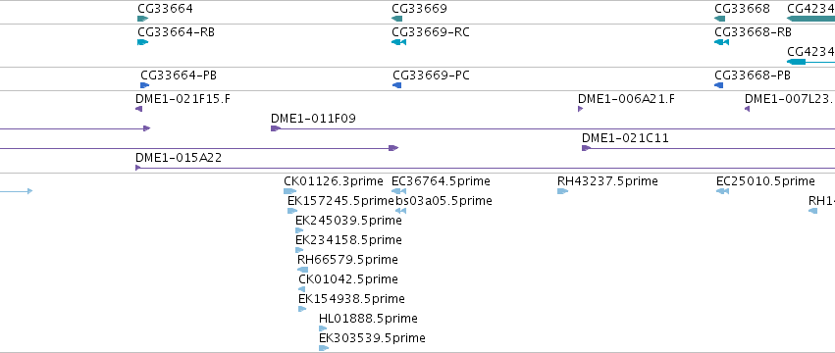Open the EK245039.5prime label
This screenshot has height=353, width=835.
click(348, 221)
